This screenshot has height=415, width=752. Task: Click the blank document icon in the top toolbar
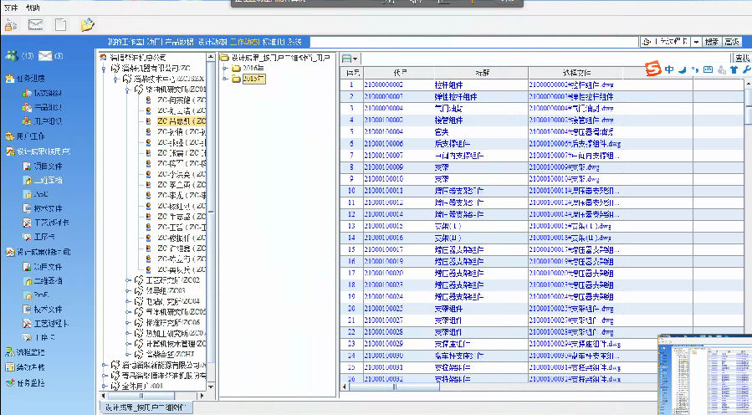61,25
